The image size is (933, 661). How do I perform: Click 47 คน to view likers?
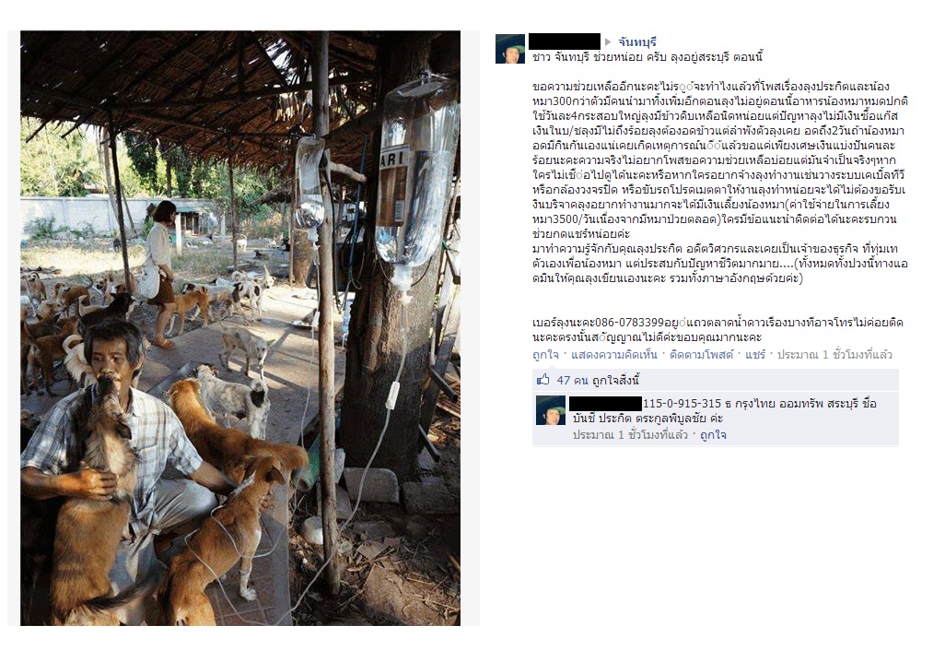[572, 381]
